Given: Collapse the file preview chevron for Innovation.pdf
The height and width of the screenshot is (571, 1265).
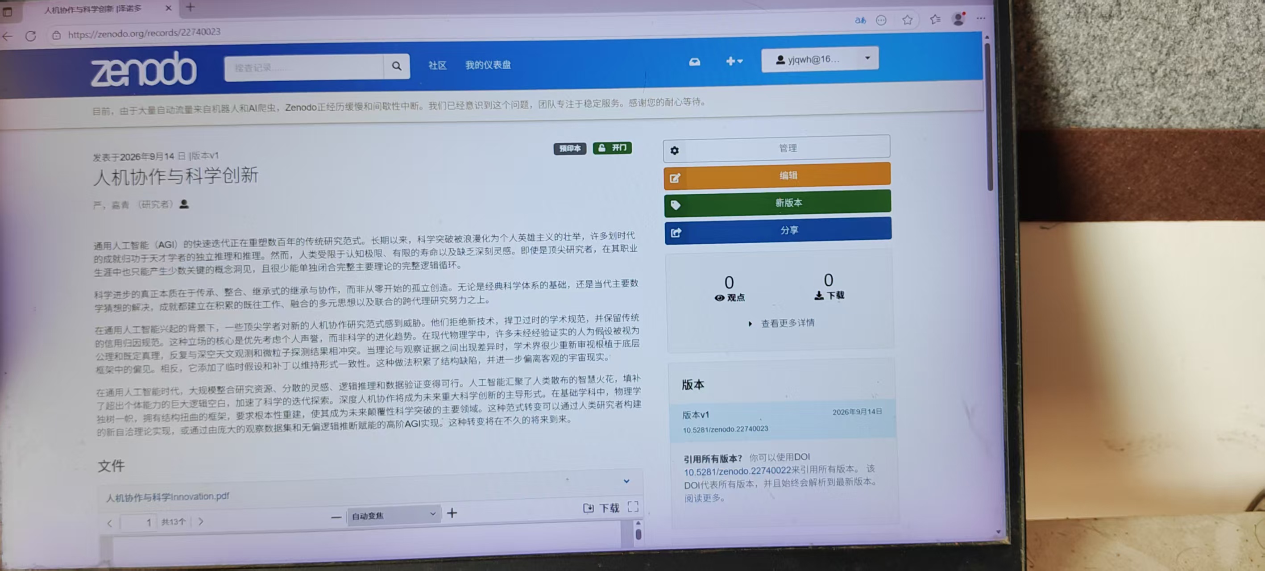Looking at the screenshot, I should 626,480.
